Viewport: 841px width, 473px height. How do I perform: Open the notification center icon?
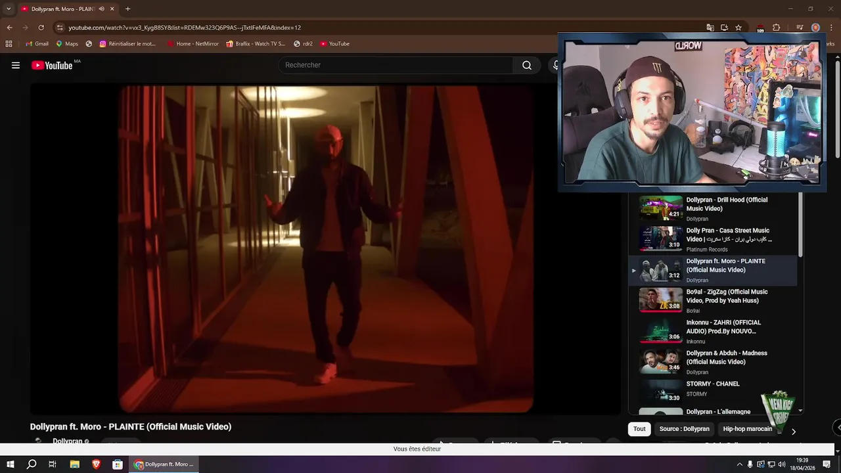(826, 464)
